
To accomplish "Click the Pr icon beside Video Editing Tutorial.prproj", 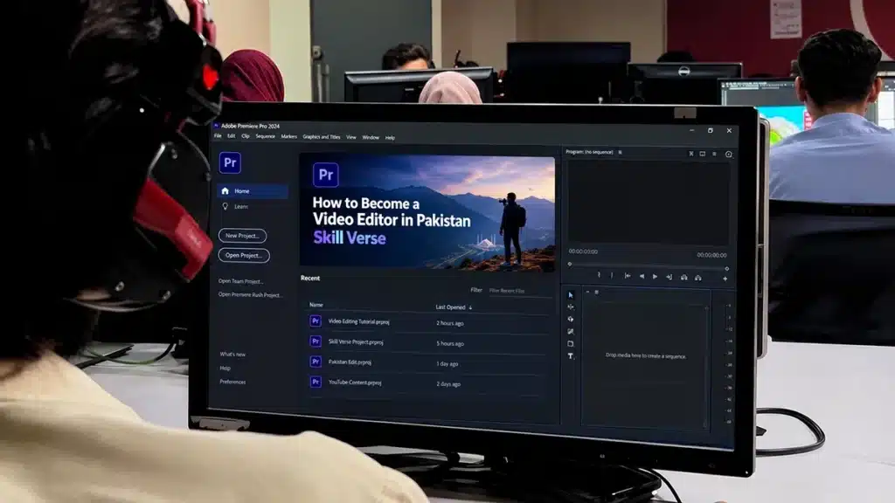I will click(x=315, y=321).
